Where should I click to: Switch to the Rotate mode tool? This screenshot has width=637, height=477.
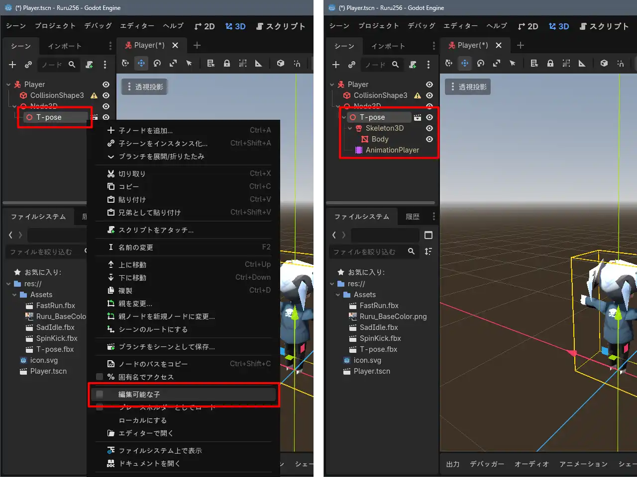157,64
